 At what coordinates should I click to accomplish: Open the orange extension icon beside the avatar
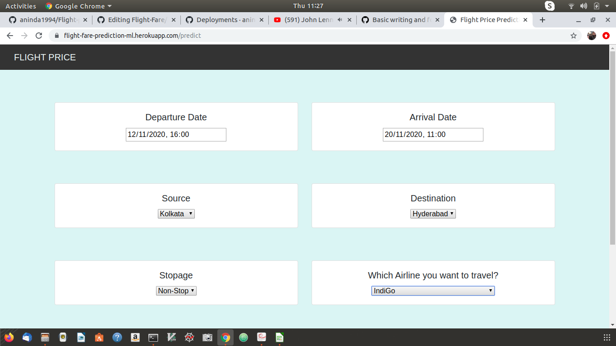606,35
